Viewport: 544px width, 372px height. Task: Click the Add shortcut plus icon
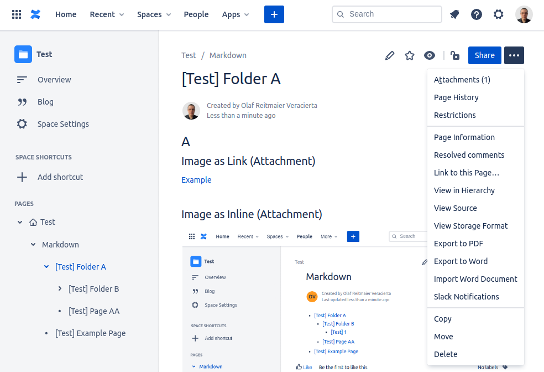22,177
